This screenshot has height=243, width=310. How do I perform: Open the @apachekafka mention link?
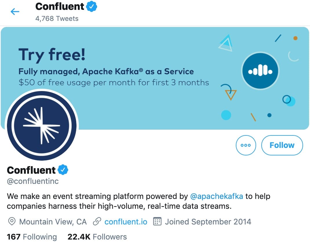click(216, 196)
